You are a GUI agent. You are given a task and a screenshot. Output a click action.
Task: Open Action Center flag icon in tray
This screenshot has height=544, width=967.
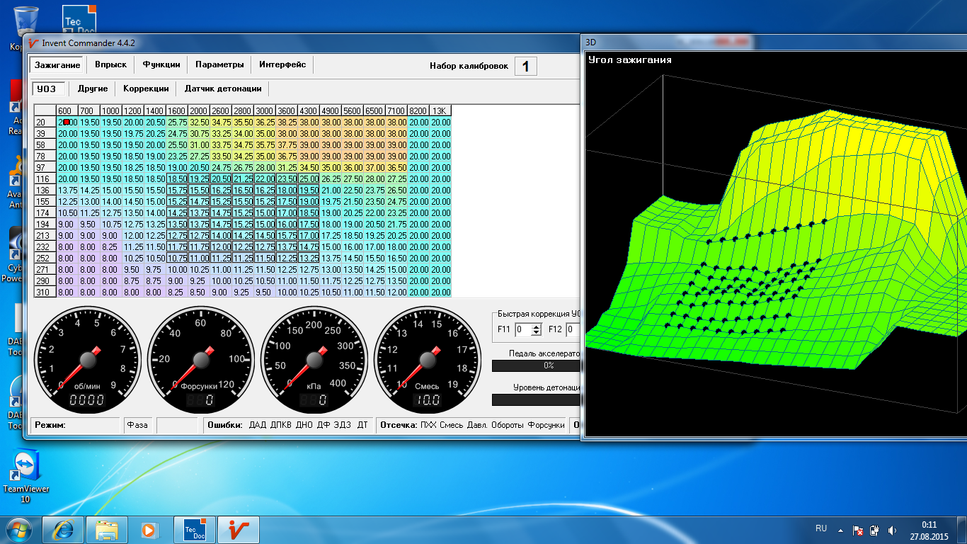click(x=858, y=530)
